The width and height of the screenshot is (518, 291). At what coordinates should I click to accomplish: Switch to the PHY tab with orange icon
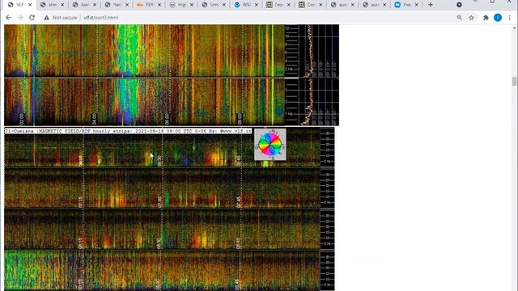pos(150,5)
